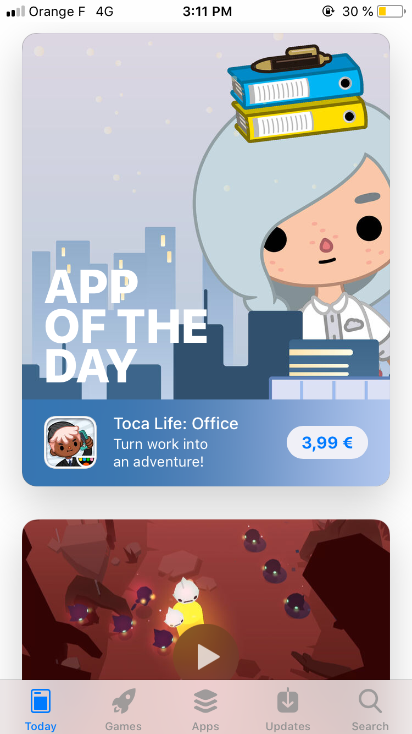This screenshot has height=734, width=412.
Task: Tap the Orange F carrier label
Action: pos(57,12)
